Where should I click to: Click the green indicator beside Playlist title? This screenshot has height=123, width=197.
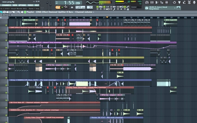(25, 12)
